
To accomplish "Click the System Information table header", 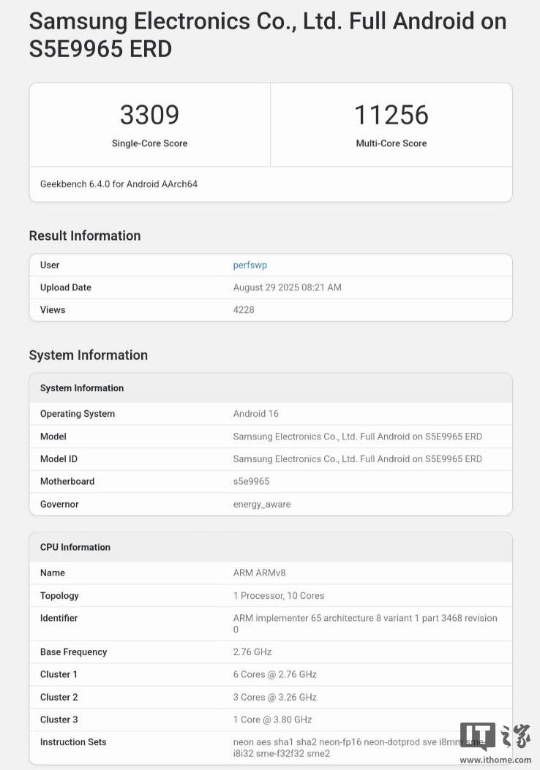I will tap(82, 388).
